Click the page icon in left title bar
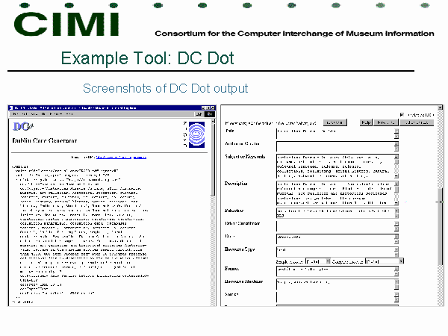The image size is (448, 336). pos(11,108)
